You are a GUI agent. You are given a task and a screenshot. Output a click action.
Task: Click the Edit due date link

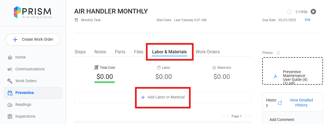308,20
